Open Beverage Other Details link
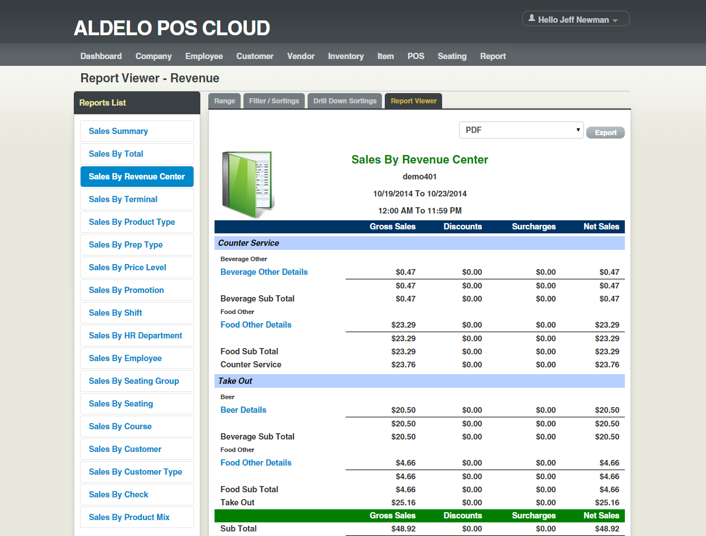This screenshot has width=706, height=536. (x=264, y=272)
